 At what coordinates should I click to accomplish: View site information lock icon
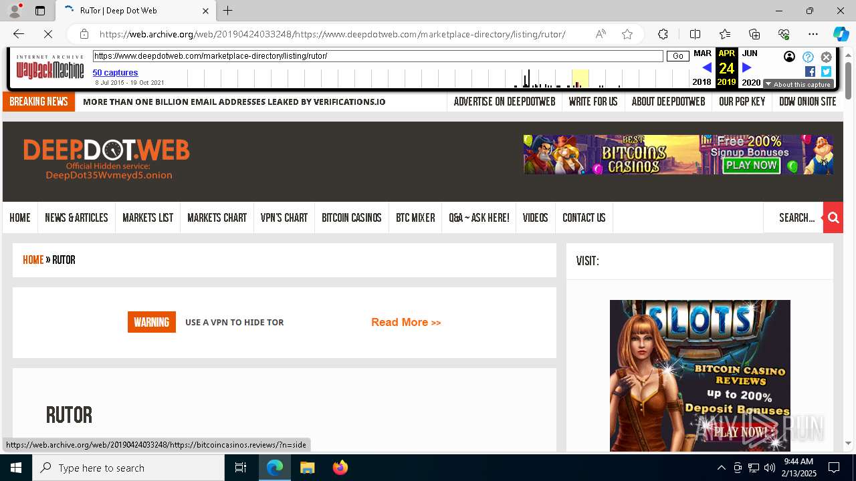(84, 34)
